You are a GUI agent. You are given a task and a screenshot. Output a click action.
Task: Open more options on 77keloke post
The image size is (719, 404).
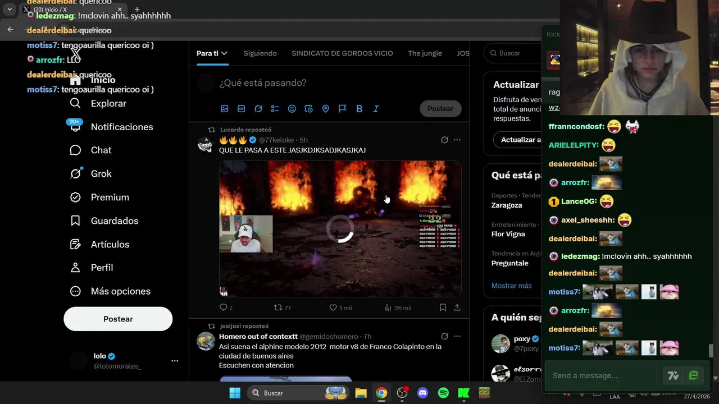[457, 140]
